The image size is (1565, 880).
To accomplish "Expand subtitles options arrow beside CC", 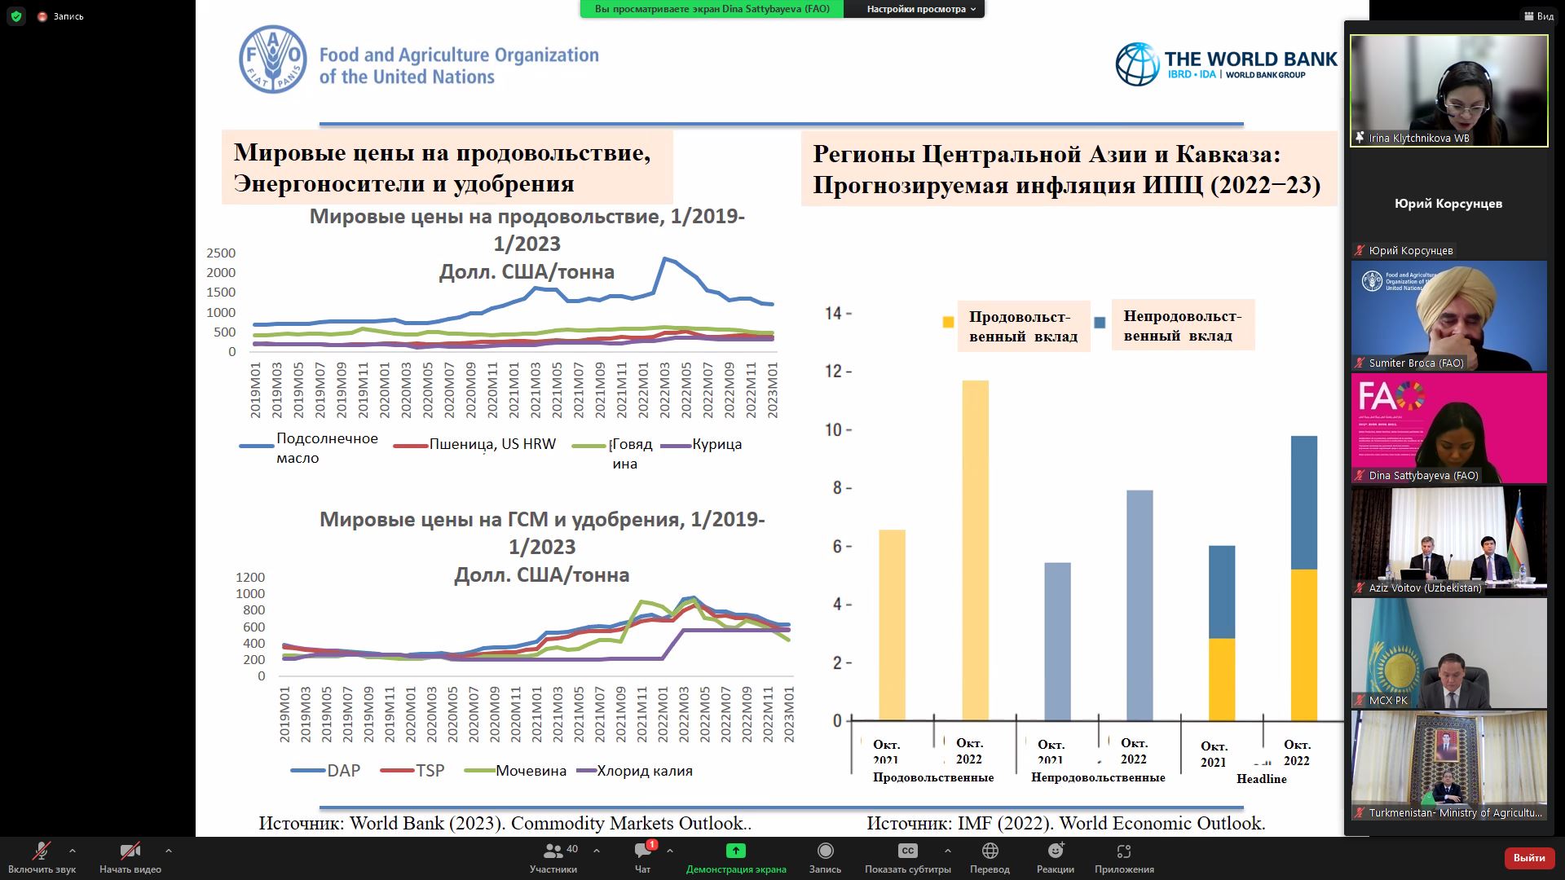I will (x=947, y=851).
